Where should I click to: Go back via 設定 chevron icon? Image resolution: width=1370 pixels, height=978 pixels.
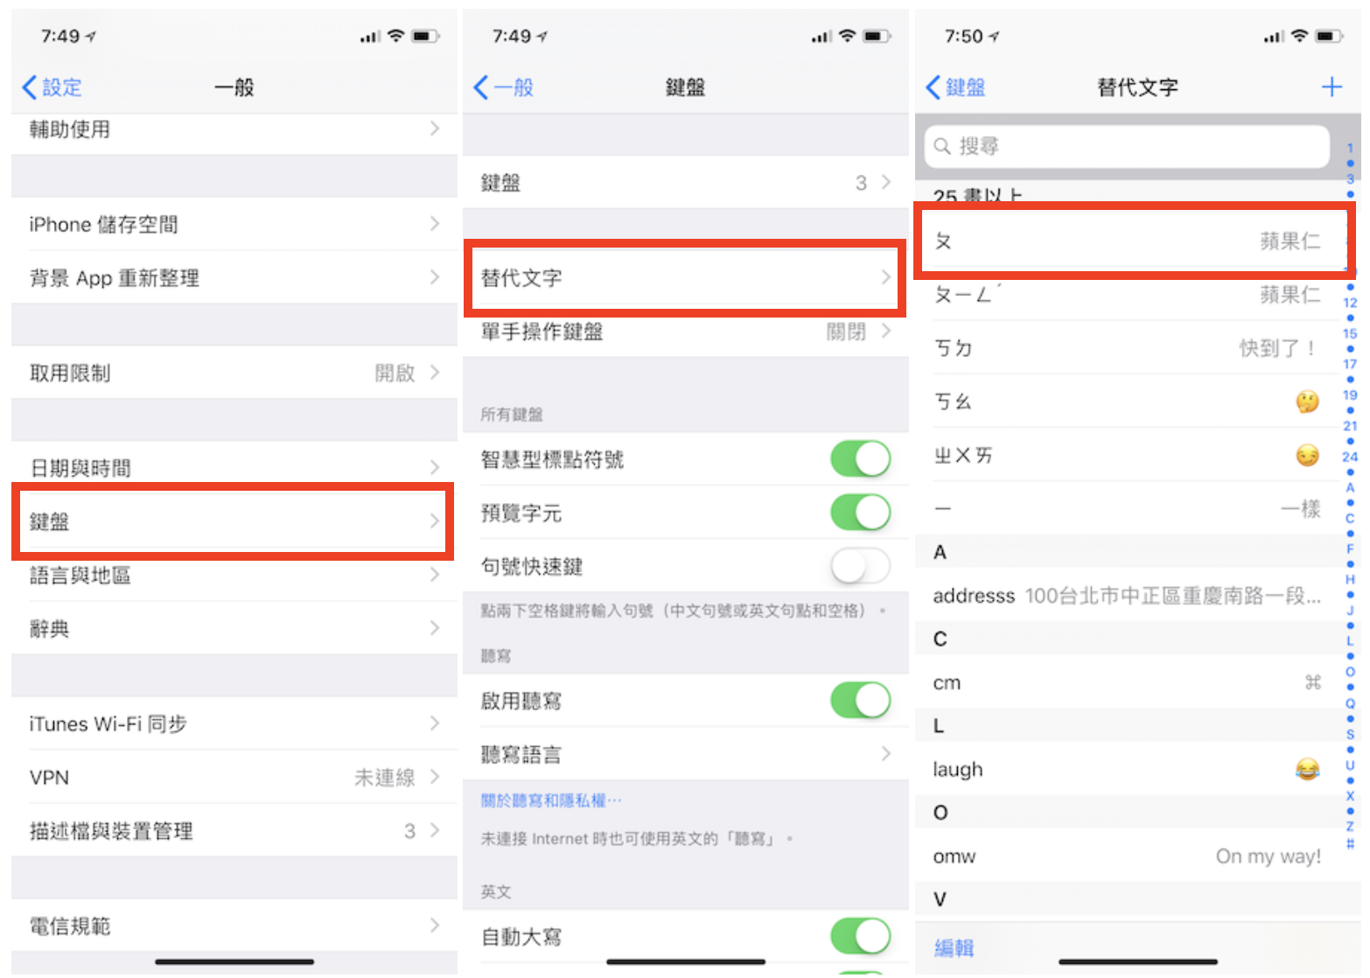coord(30,87)
